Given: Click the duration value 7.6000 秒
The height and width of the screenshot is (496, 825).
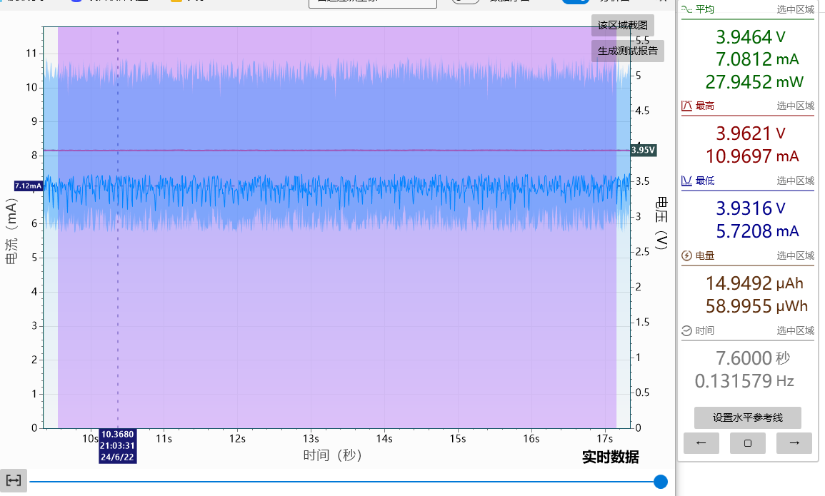Looking at the screenshot, I should coord(753,358).
